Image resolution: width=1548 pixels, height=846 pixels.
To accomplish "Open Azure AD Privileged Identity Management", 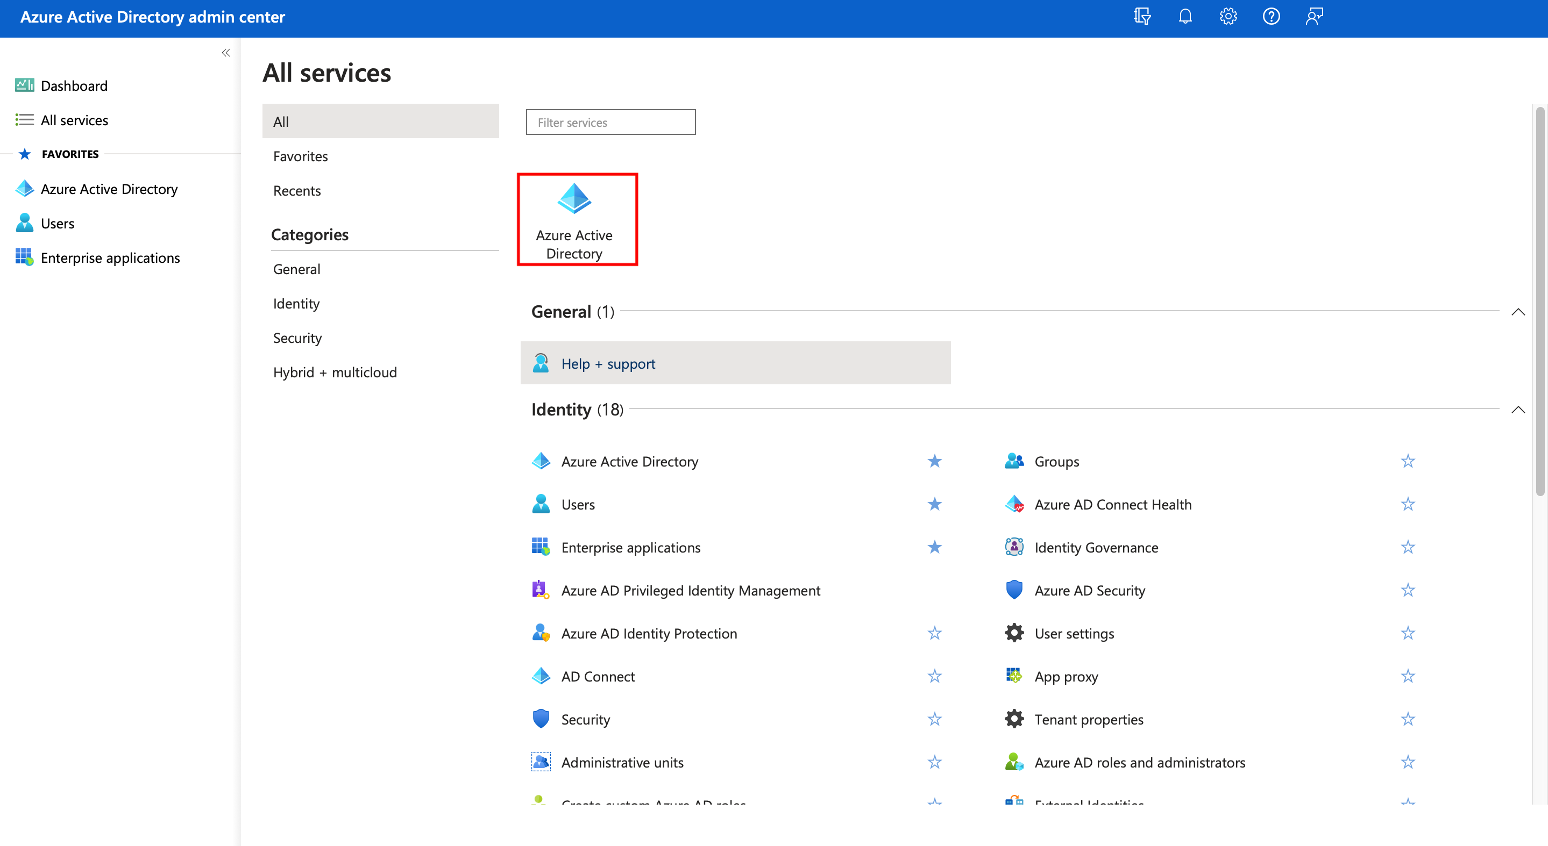I will pyautogui.click(x=690, y=591).
